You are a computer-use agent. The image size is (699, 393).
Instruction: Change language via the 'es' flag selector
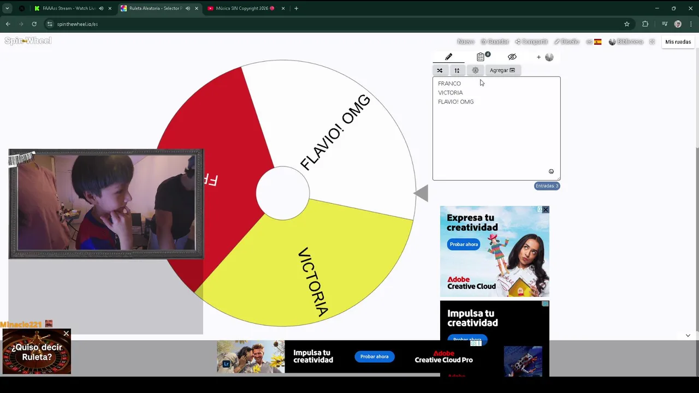click(594, 42)
